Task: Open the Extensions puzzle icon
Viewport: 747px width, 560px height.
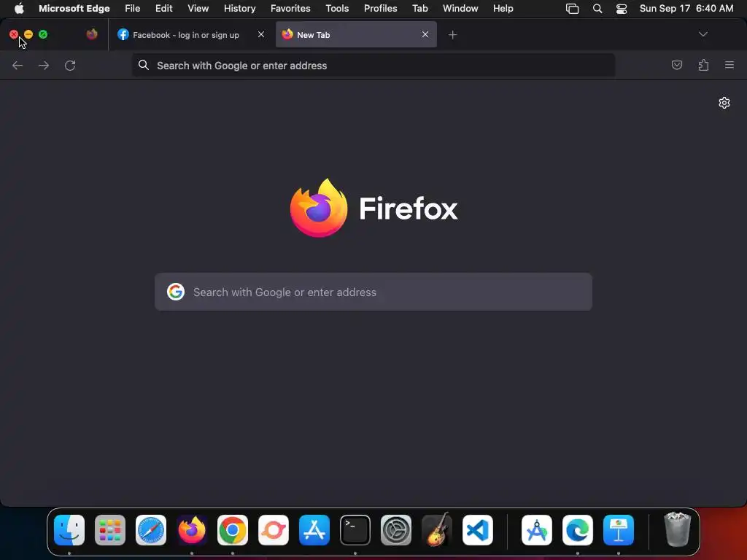Action: pos(703,65)
